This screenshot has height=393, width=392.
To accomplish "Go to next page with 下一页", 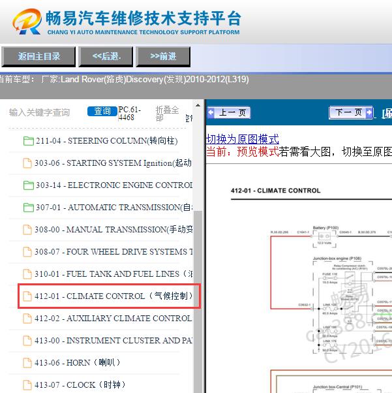I will click(351, 112).
